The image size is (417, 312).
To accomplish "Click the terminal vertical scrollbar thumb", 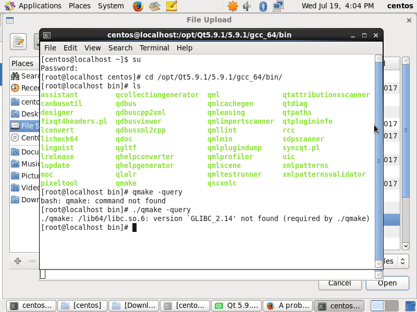I will pos(378,161).
